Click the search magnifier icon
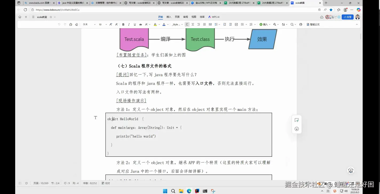This screenshot has width=380, height=194. (x=292, y=24)
